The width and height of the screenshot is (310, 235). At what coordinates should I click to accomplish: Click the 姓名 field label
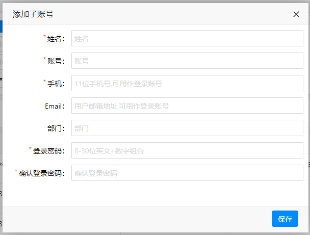[56, 39]
